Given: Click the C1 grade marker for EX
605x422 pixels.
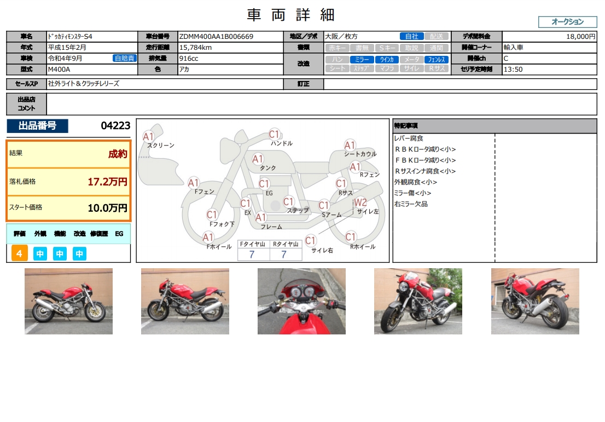Looking at the screenshot, I should 246,204.
